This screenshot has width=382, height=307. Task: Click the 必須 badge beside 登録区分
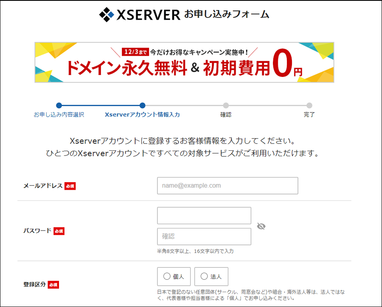pyautogui.click(x=53, y=284)
